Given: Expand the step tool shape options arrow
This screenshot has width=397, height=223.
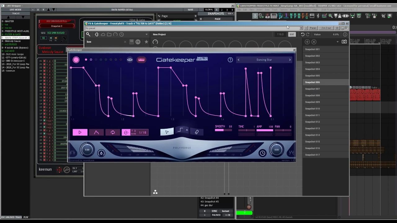Looking at the screenshot, I should click(x=187, y=130).
